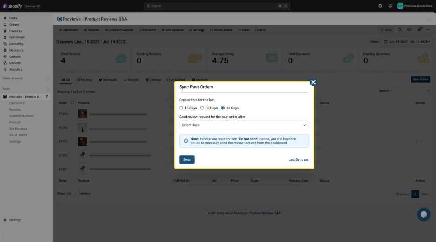
Task: Switch to the Site Reviews menu tab
Action: coord(172,30)
